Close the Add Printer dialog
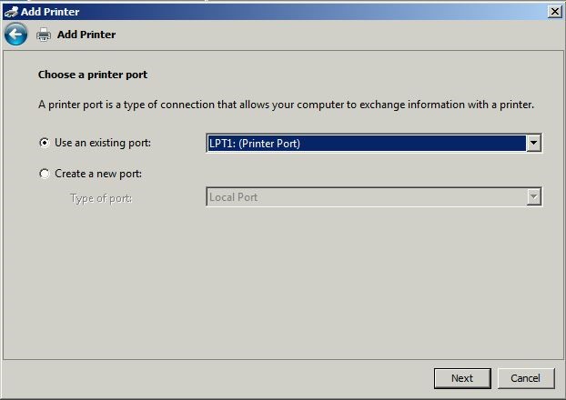The image size is (566, 400). click(x=554, y=12)
